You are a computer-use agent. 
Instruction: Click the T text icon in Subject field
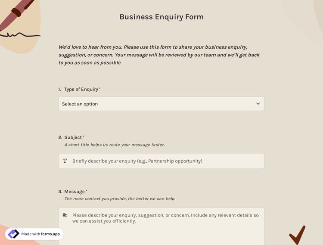(65, 161)
